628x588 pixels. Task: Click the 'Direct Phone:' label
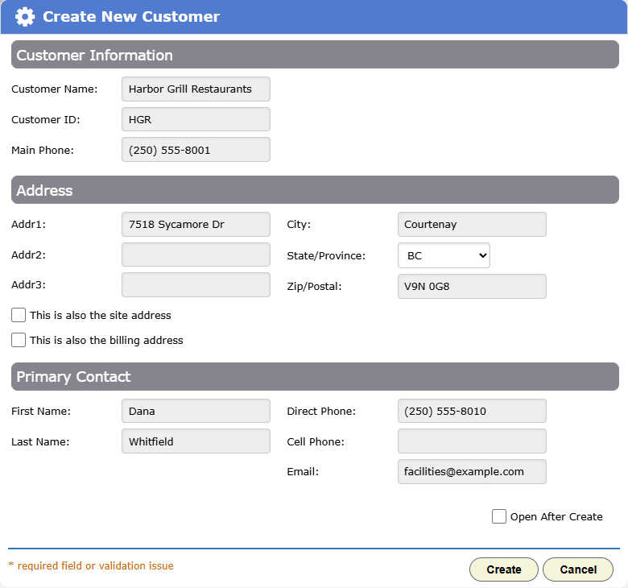(x=321, y=412)
